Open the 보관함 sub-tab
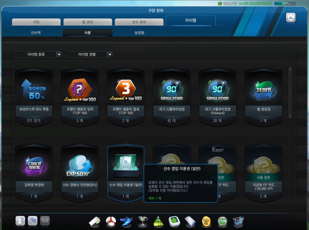Screen dimensions: 309x230 tap(139, 33)
